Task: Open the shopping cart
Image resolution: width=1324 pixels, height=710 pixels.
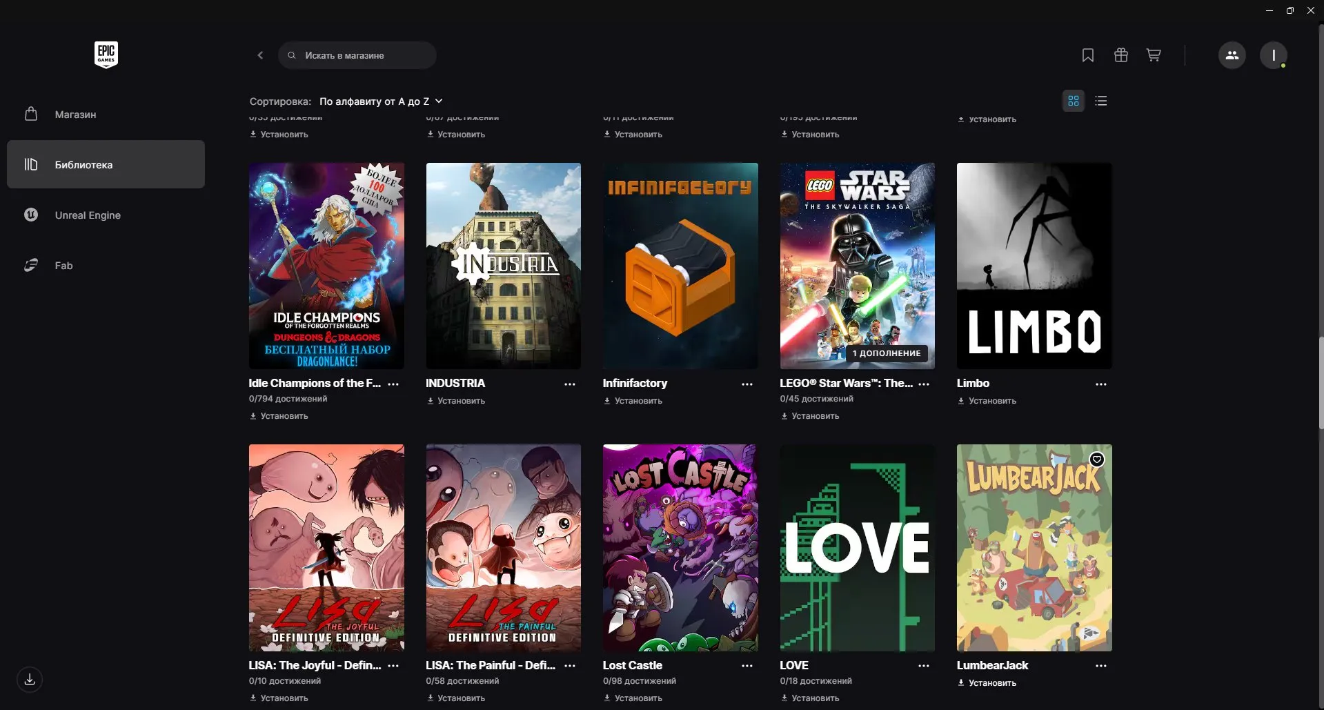Action: (1154, 55)
